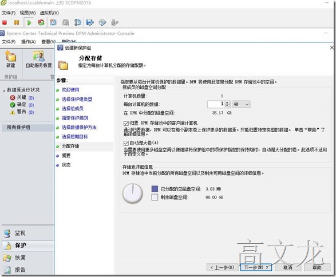The width and height of the screenshot is (336, 277).
Task: Open snapshot manager toolbar icon
Action: [78, 22]
